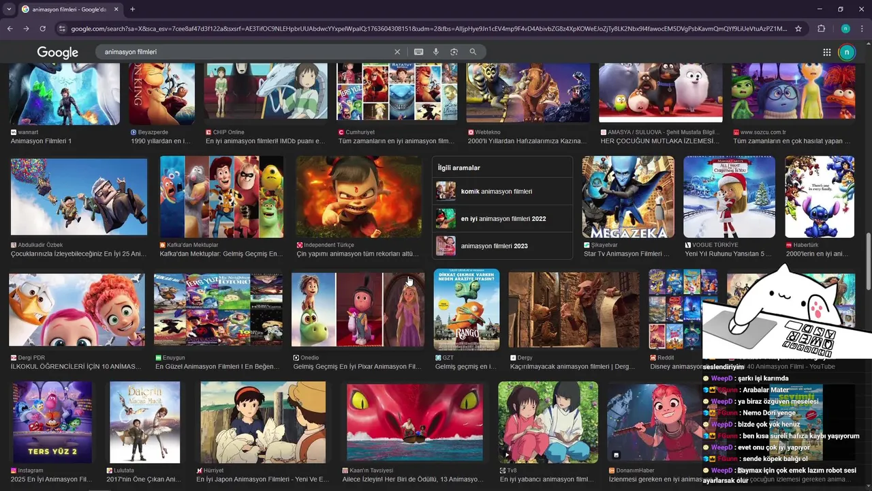The width and height of the screenshot is (872, 491).
Task: Bookmark this page with the star icon
Action: tap(798, 29)
